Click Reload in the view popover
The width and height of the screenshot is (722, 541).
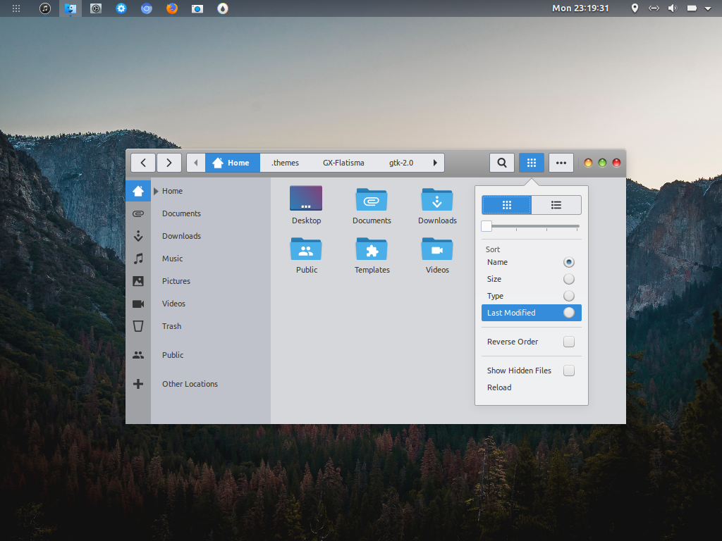click(x=499, y=387)
